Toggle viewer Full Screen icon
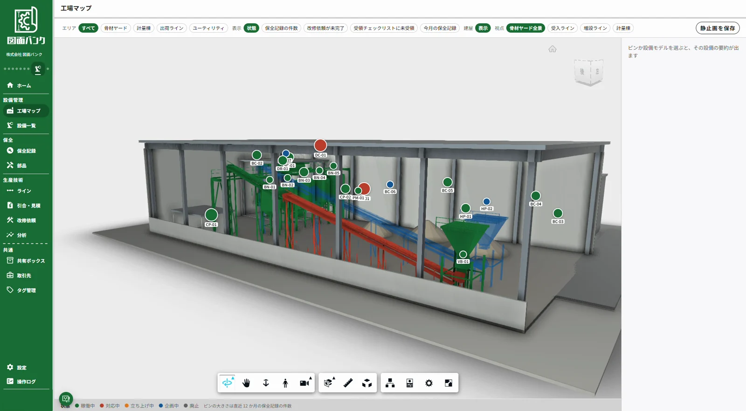The width and height of the screenshot is (746, 411). [449, 383]
